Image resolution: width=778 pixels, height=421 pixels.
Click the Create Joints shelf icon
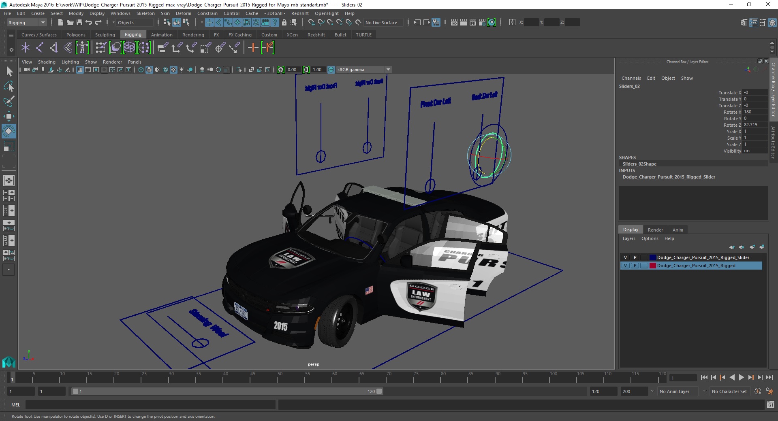(39, 48)
